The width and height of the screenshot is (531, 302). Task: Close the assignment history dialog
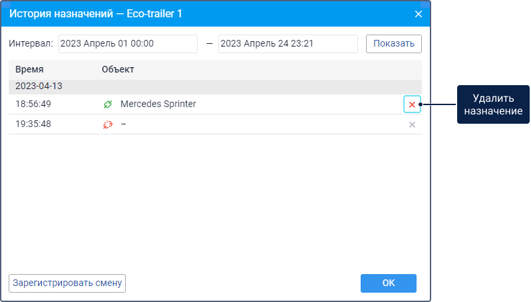click(x=419, y=13)
